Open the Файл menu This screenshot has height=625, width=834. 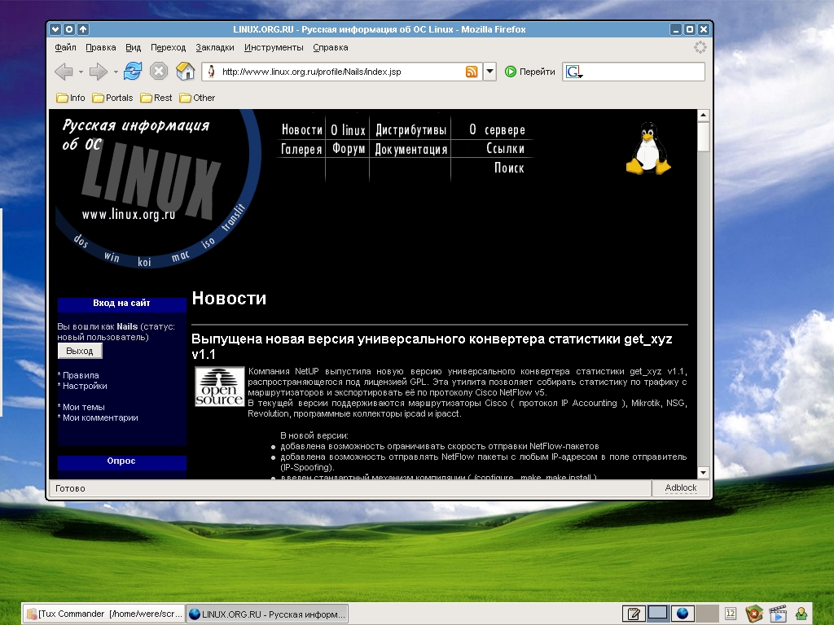[x=65, y=47]
